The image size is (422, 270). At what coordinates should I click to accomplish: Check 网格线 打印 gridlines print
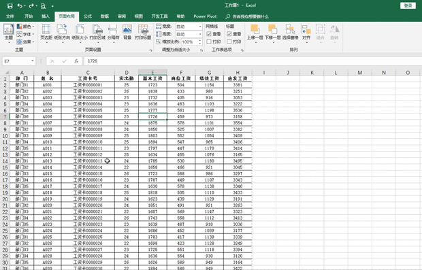209,41
